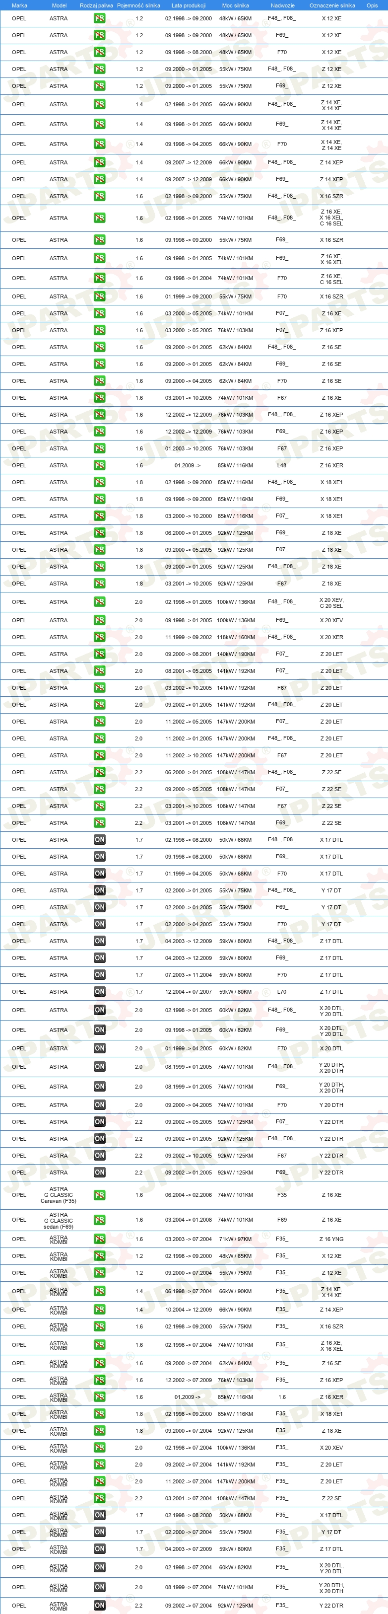
Task: Select the power value '118kW / 160KM'
Action: [235, 637]
